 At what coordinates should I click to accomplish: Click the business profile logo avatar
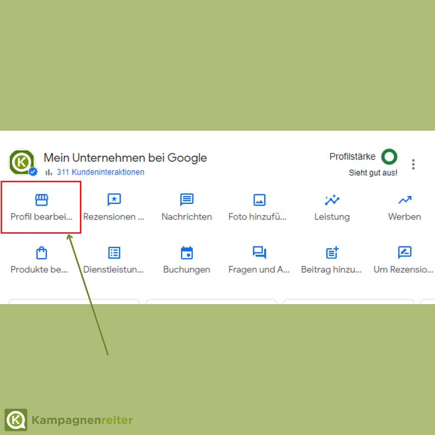[x=22, y=162]
